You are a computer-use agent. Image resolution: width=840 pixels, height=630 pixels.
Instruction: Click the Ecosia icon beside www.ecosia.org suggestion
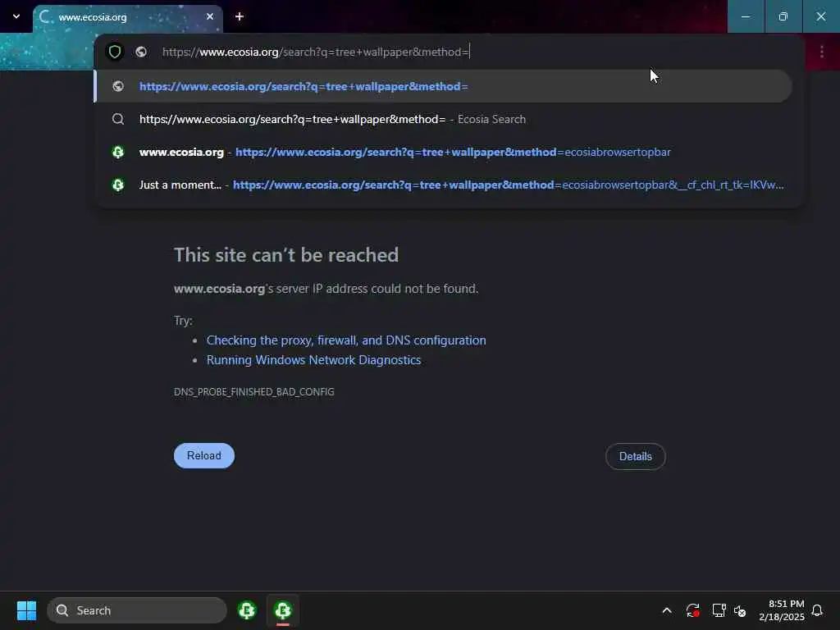pyautogui.click(x=118, y=152)
